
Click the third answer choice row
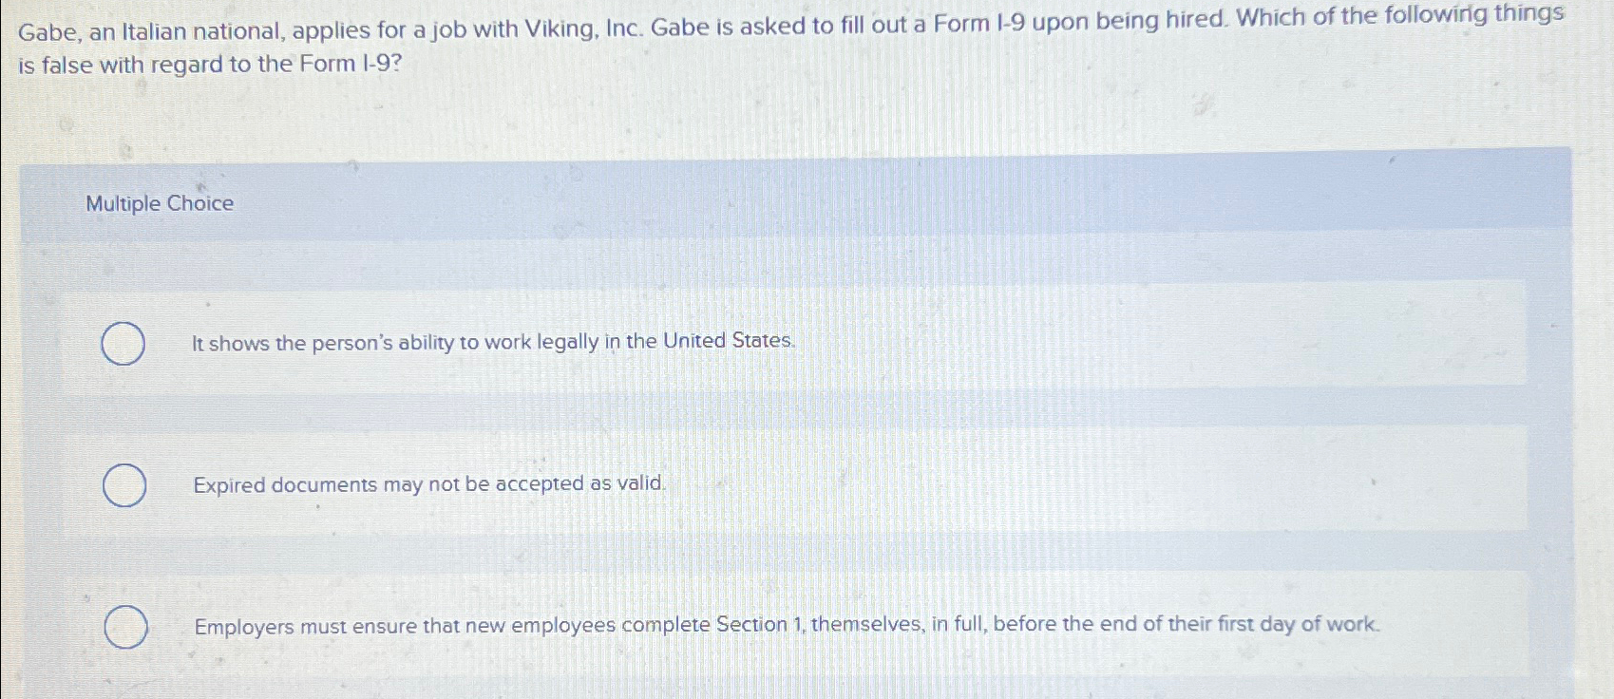click(x=665, y=625)
